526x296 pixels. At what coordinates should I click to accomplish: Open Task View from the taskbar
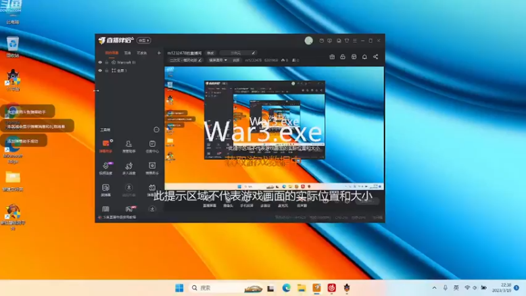click(271, 288)
